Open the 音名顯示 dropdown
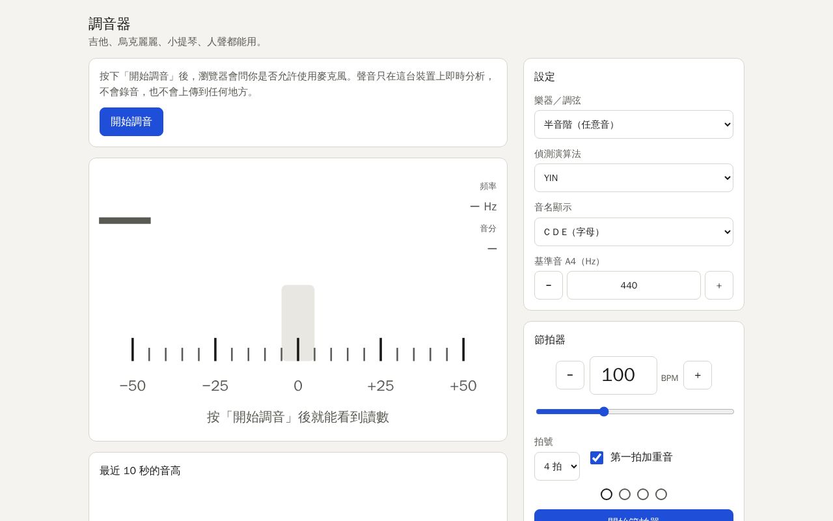The width and height of the screenshot is (833, 521). pos(634,232)
